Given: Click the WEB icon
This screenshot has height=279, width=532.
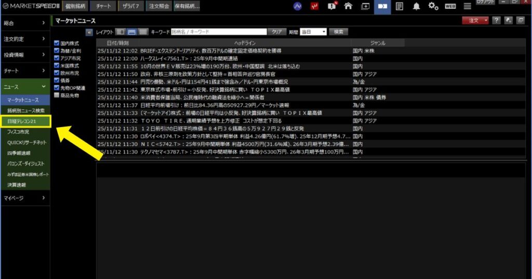Looking at the screenshot, I should (450, 6).
